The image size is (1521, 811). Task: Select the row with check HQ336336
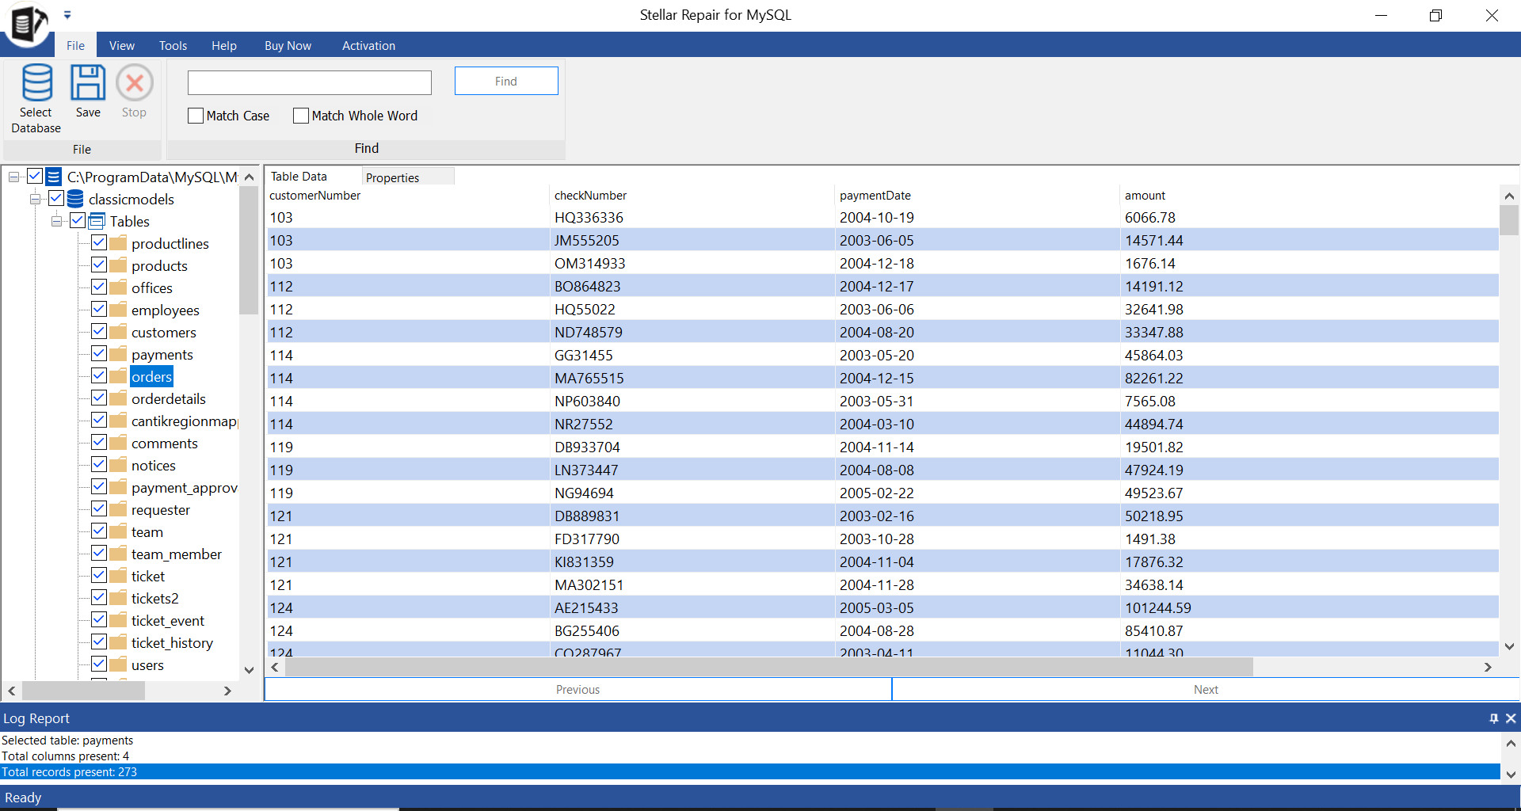882,217
